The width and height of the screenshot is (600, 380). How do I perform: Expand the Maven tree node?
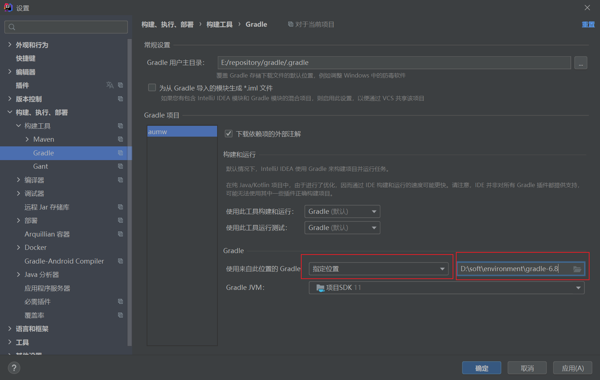click(27, 139)
